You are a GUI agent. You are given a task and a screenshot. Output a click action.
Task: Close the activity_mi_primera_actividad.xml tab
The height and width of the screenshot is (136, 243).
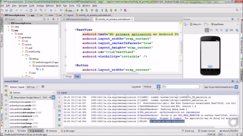coord(132,19)
